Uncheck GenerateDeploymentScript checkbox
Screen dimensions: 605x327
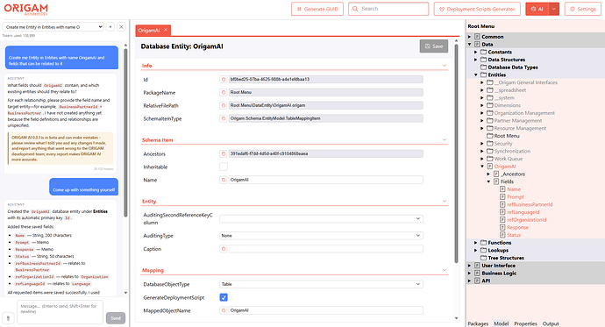click(x=224, y=297)
